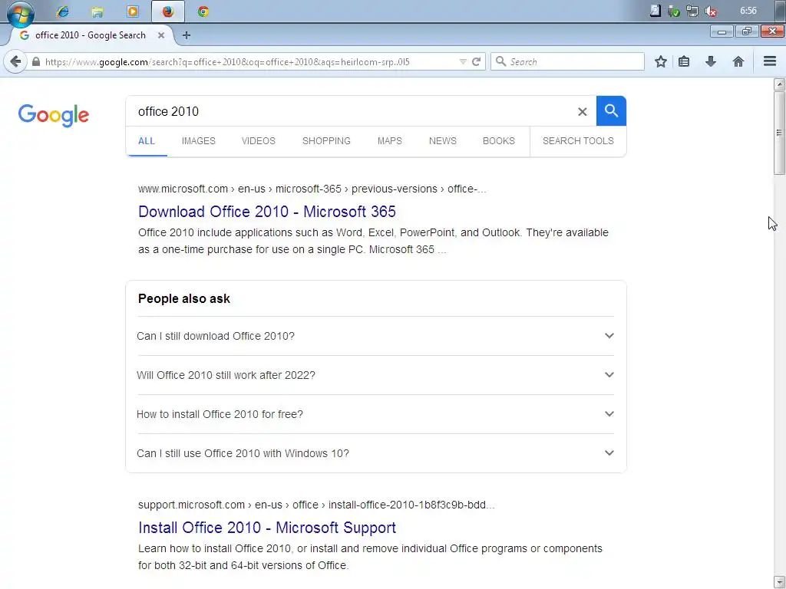Click the Google search box with office 2010
The width and height of the screenshot is (786, 589).
pyautogui.click(x=351, y=111)
